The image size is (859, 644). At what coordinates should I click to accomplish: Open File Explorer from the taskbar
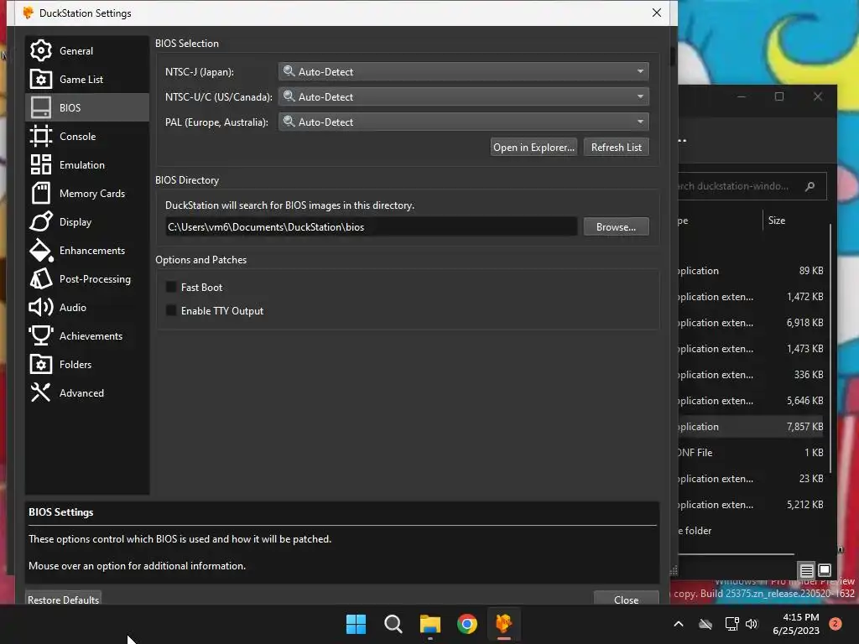(430, 624)
